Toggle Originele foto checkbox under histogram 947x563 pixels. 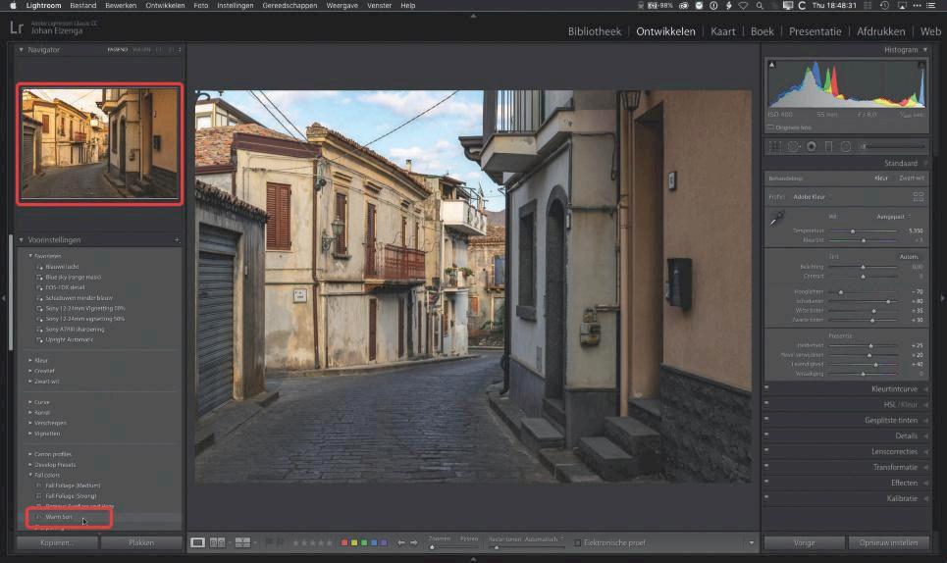pos(770,128)
